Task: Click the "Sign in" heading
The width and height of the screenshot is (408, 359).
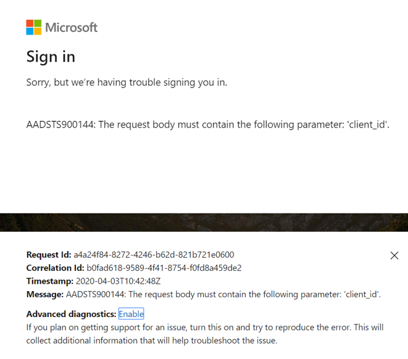Action: (51, 57)
